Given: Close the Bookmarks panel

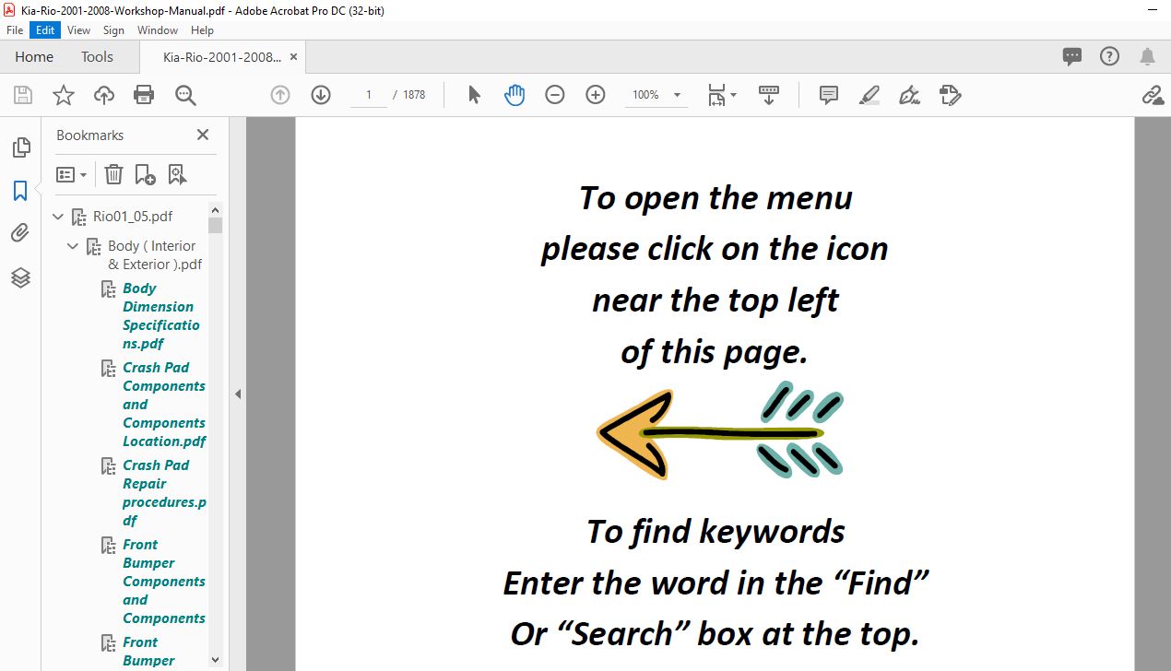Looking at the screenshot, I should [x=203, y=135].
